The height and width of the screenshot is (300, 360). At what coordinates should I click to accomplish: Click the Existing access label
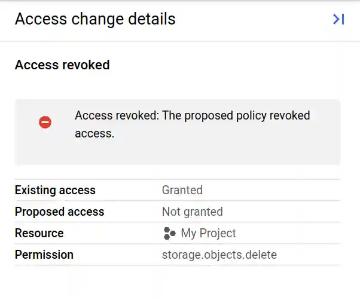point(55,191)
